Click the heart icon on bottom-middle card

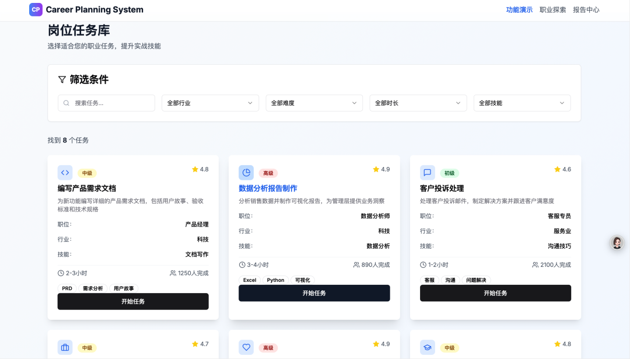click(246, 347)
